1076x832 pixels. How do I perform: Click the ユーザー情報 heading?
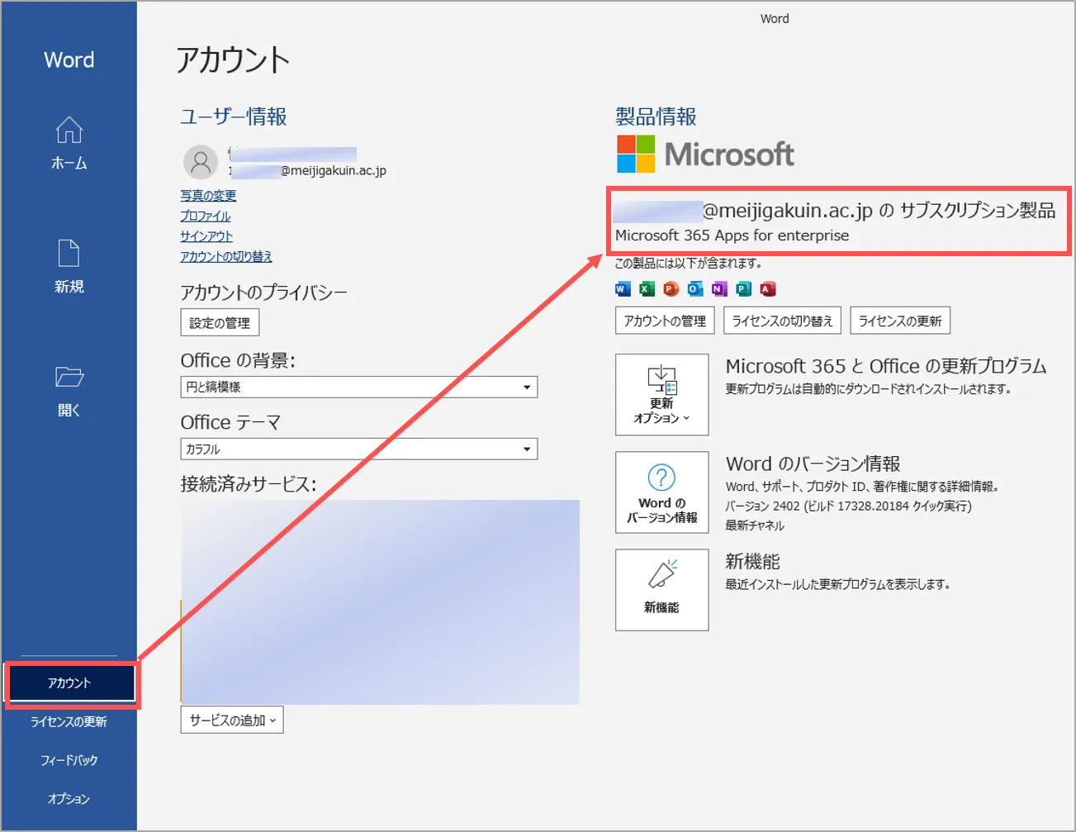click(x=234, y=116)
